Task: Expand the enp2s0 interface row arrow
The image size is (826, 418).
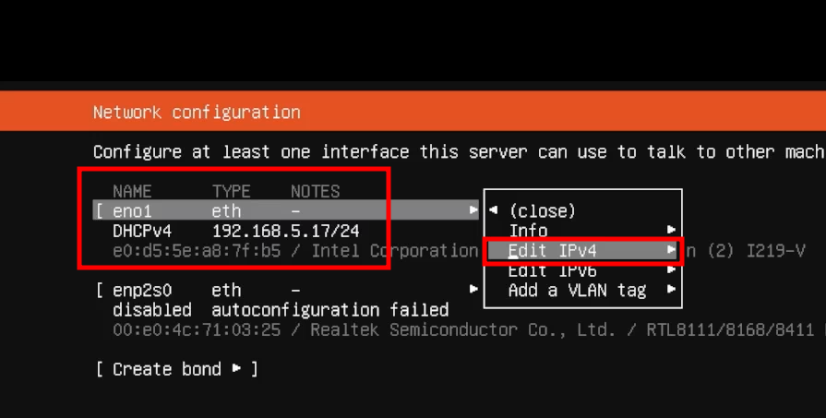Action: pyautogui.click(x=473, y=290)
